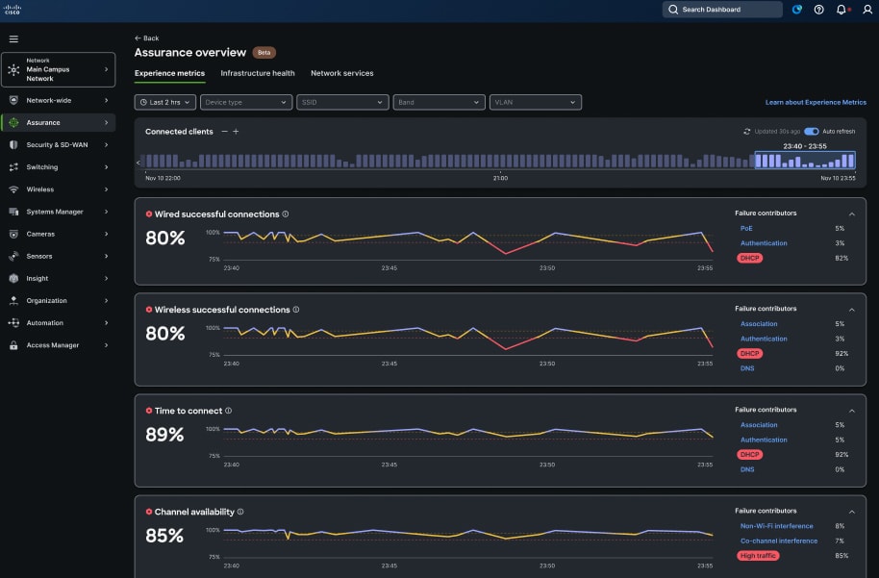
Task: Click Co-channel interference contributor link
Action: (x=779, y=541)
